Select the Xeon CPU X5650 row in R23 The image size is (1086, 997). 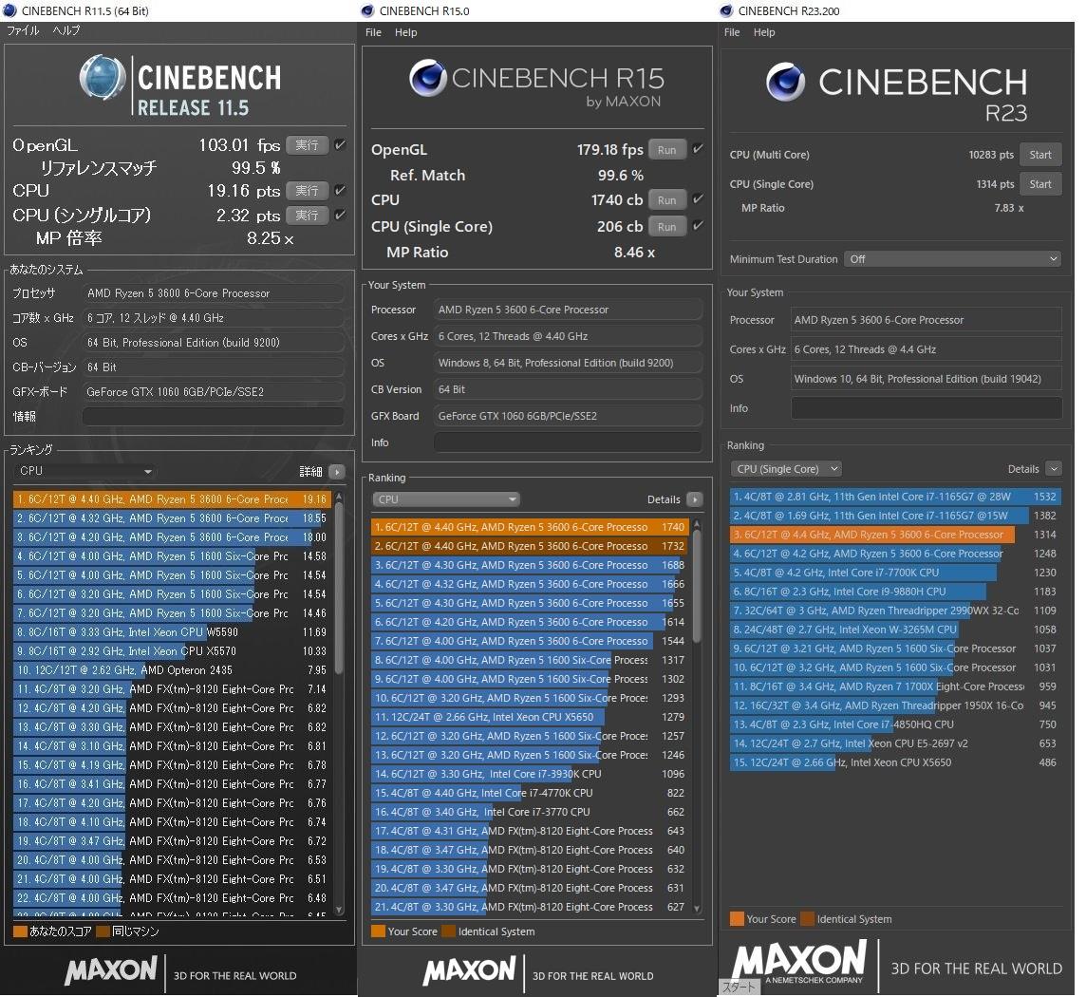click(x=895, y=762)
